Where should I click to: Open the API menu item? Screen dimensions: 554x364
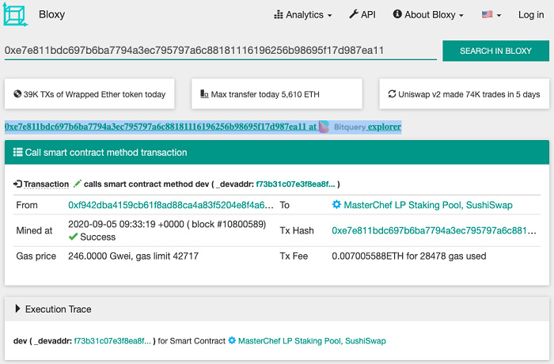tap(362, 14)
